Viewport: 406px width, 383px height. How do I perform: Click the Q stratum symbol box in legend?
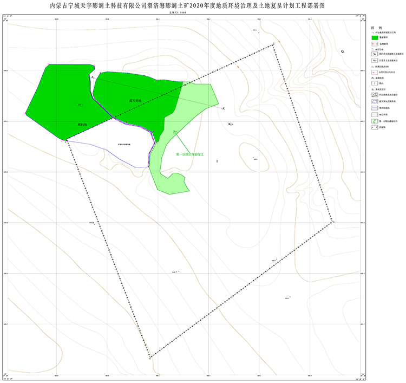coord(375,54)
